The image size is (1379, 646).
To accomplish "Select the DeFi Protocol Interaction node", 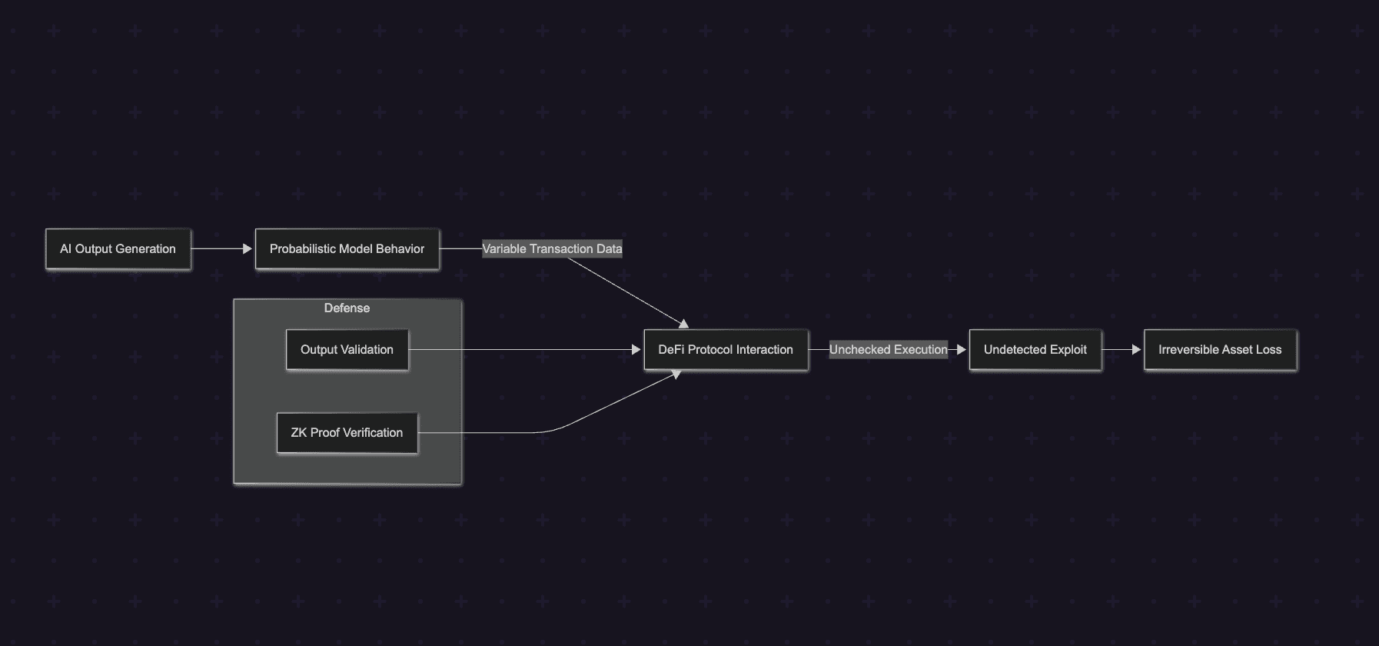I will coord(726,350).
